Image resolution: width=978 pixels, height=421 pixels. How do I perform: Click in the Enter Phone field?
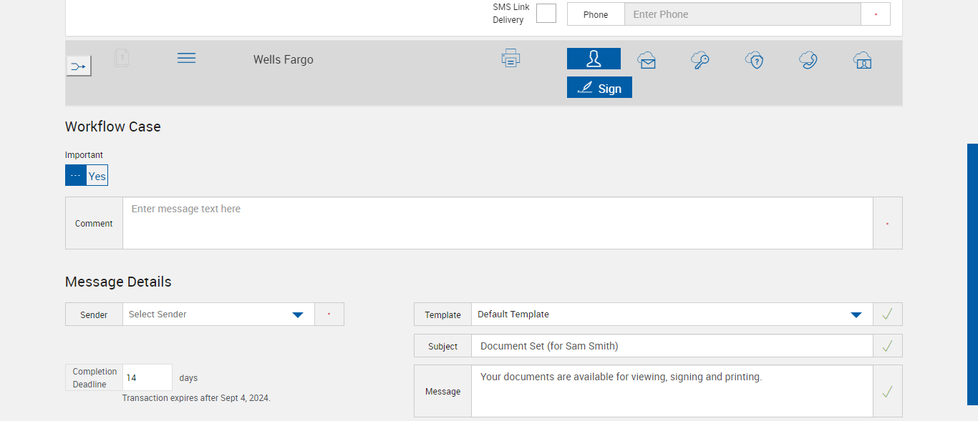point(742,14)
